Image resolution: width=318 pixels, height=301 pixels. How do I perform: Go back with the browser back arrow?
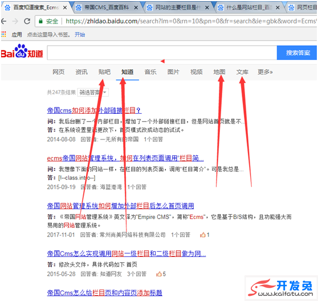point(3,21)
